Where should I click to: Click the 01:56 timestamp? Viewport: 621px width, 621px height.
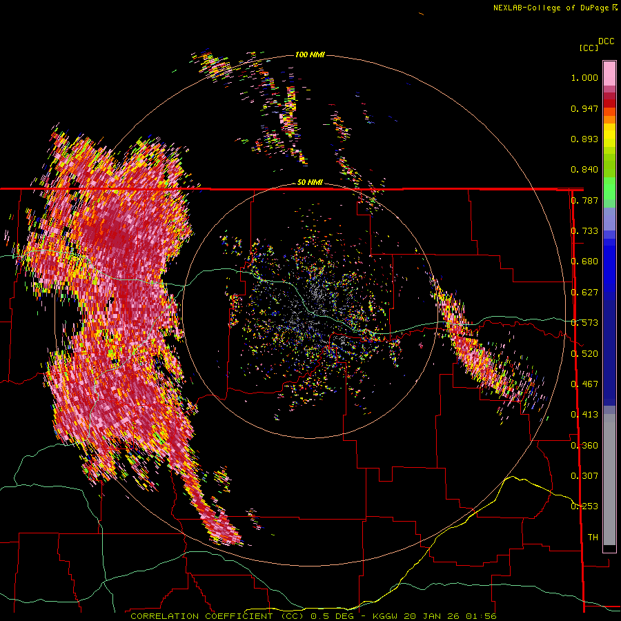coord(481,616)
